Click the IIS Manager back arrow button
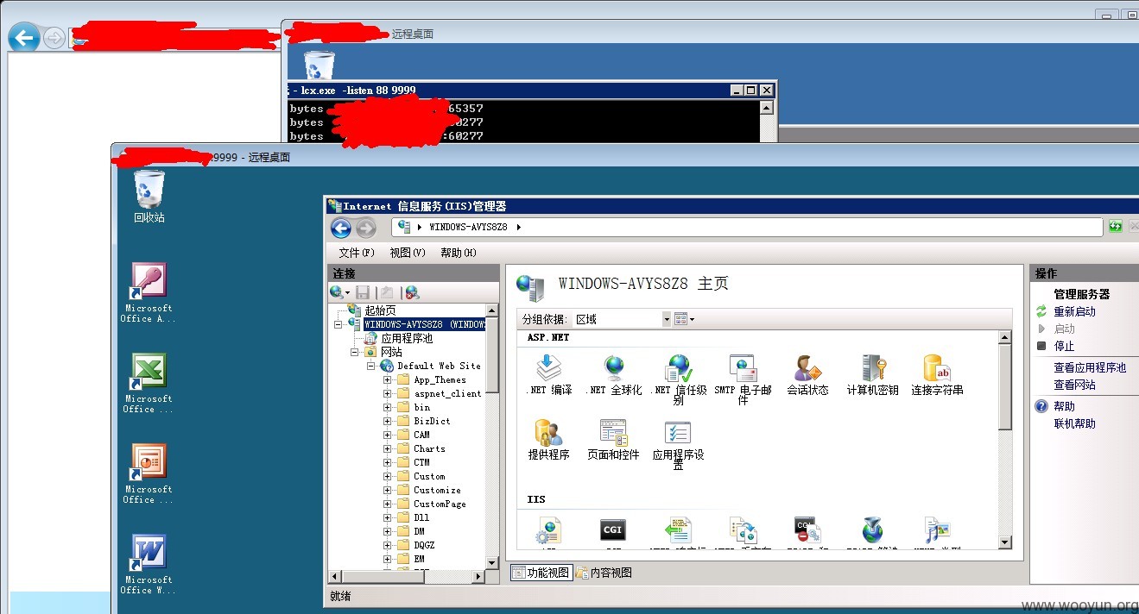1139x614 pixels. (x=341, y=228)
